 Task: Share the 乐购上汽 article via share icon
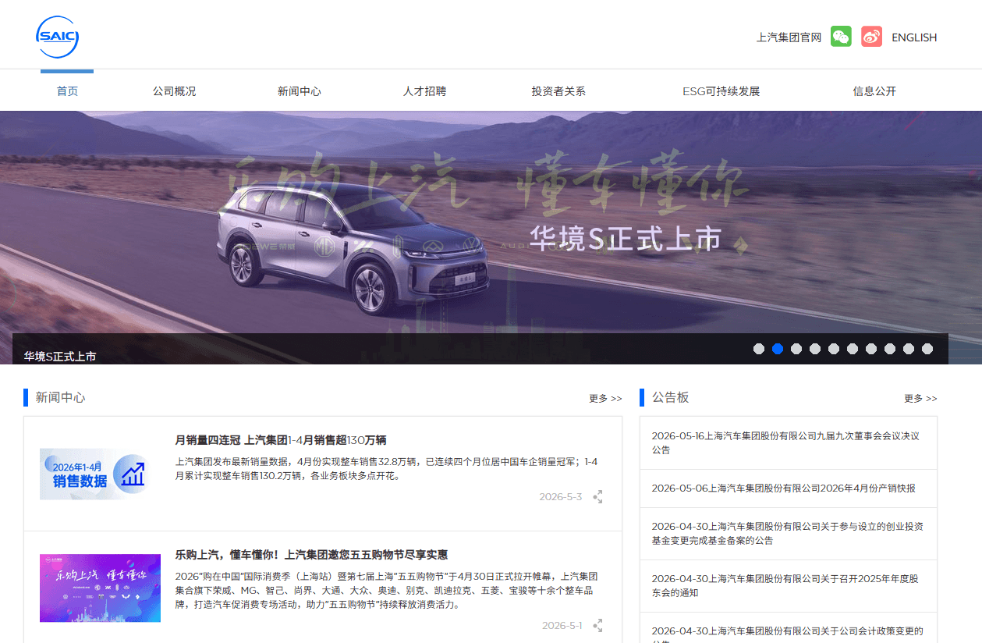(x=597, y=625)
